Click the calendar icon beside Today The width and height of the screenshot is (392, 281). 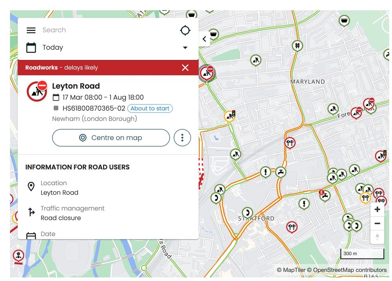[31, 47]
